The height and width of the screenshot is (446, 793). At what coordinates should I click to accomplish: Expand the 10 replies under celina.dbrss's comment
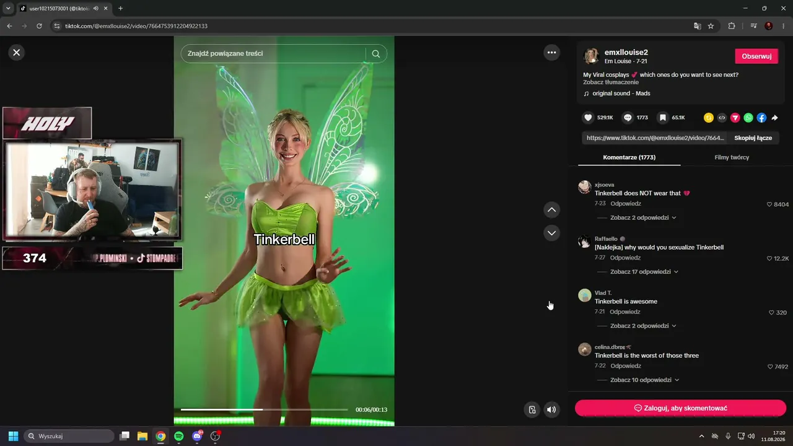coord(645,380)
